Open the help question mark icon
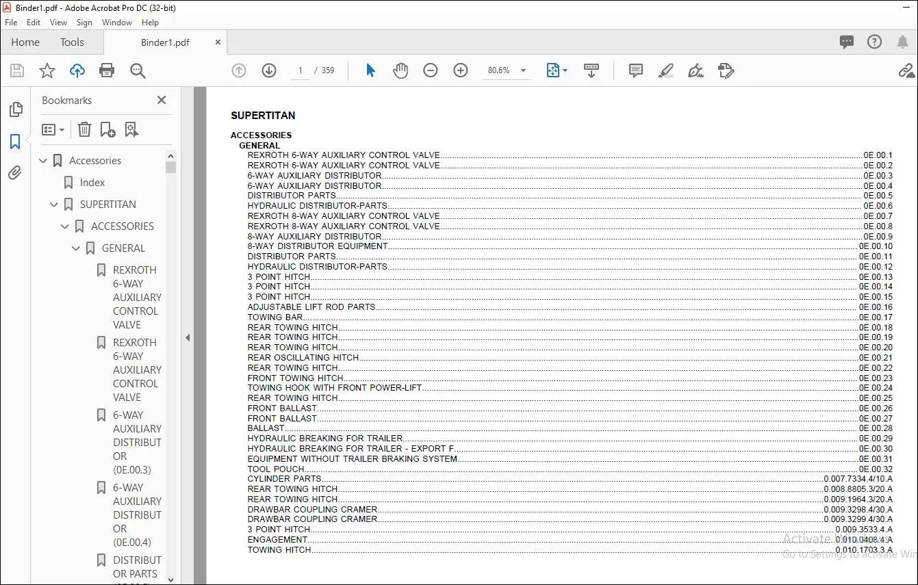The image size is (918, 585). point(874,42)
